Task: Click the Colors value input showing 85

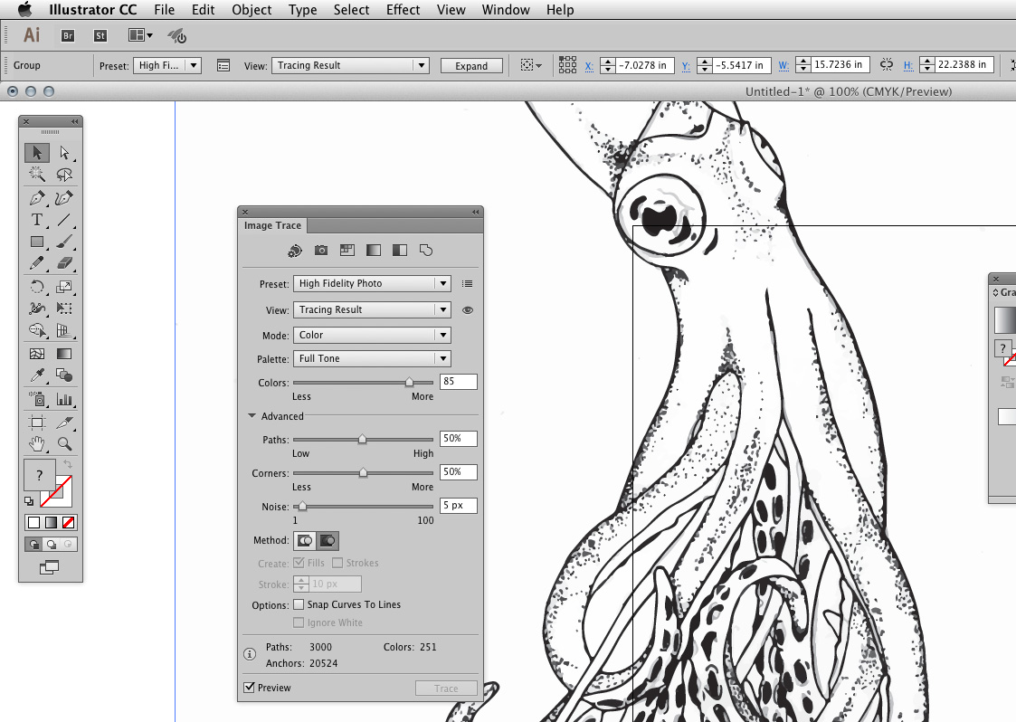Action: [x=458, y=382]
